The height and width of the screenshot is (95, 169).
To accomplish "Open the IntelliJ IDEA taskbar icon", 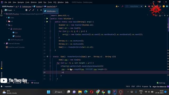I will [x=115, y=92].
